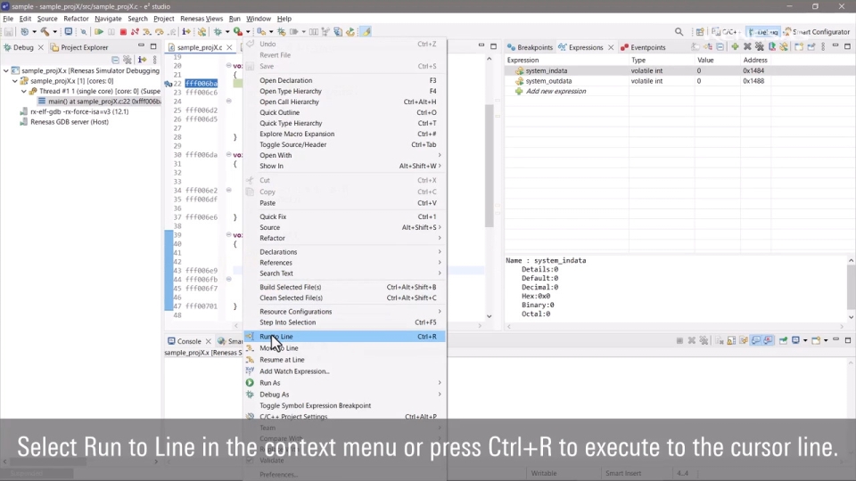
Task: Click the green Resume debug icon
Action: coord(99,32)
